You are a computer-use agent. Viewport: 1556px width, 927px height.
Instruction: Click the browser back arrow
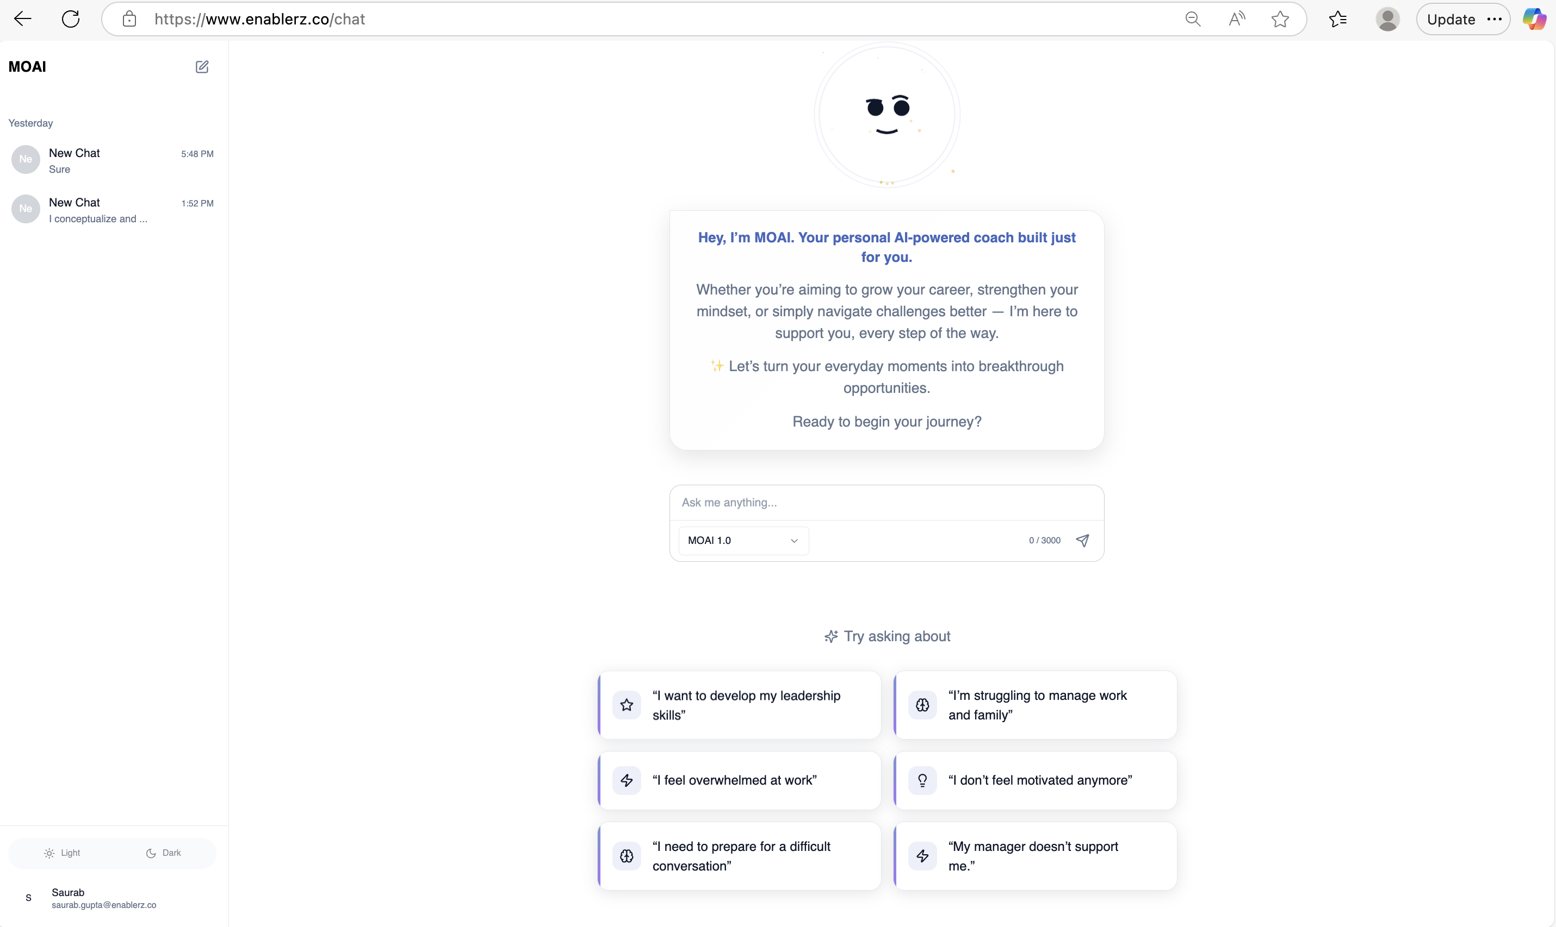point(22,20)
